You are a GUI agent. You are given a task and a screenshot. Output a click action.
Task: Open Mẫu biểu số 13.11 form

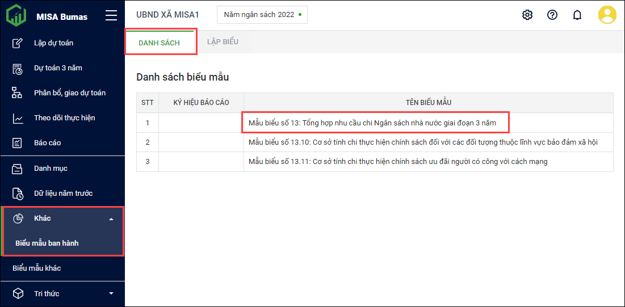click(x=397, y=162)
